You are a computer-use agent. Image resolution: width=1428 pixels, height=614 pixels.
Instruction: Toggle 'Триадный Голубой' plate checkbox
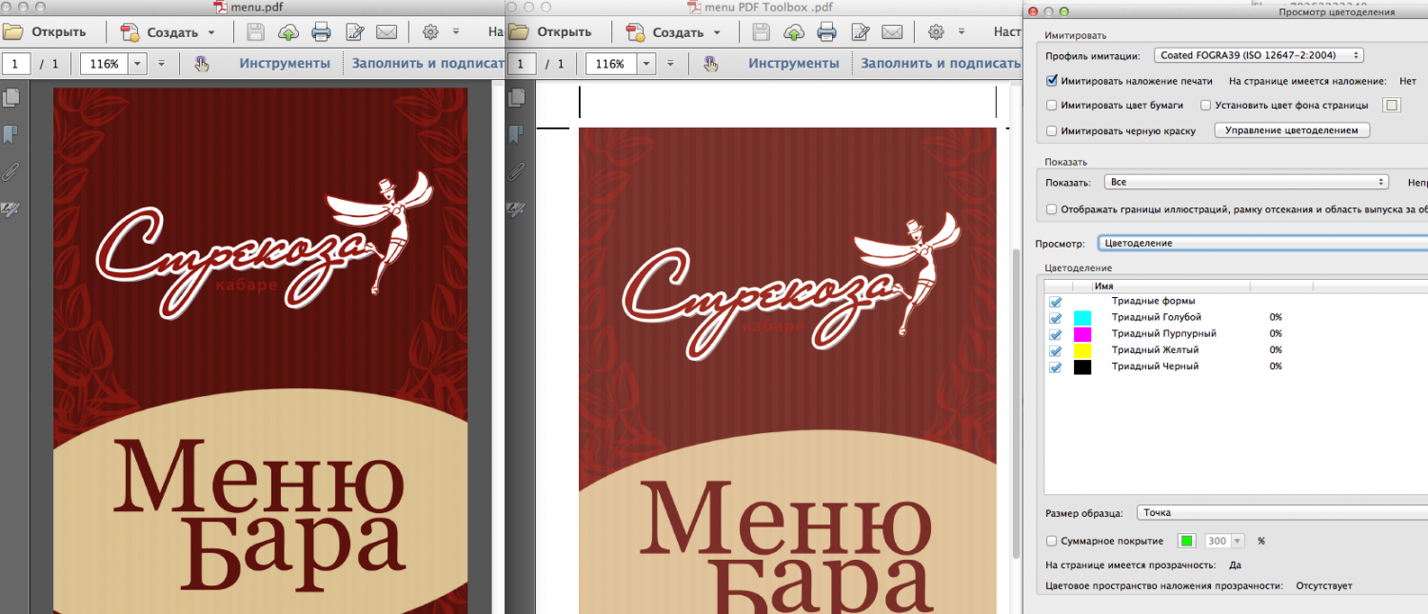click(x=1056, y=318)
